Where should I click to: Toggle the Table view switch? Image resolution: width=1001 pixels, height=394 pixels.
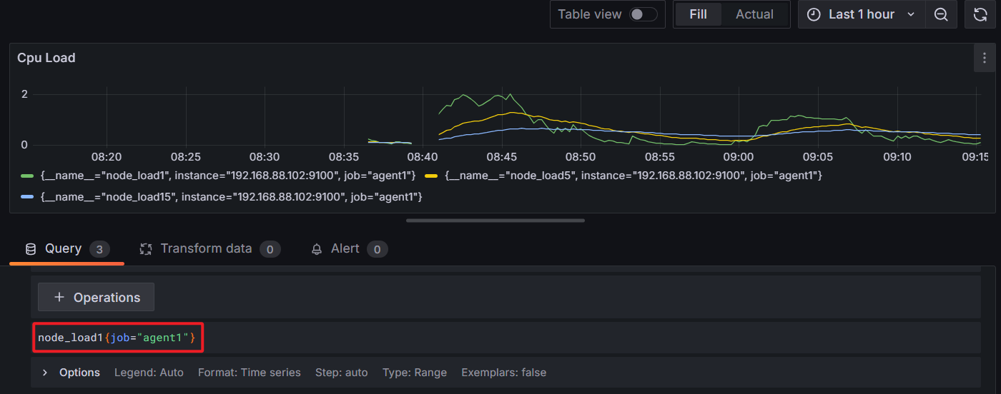643,14
